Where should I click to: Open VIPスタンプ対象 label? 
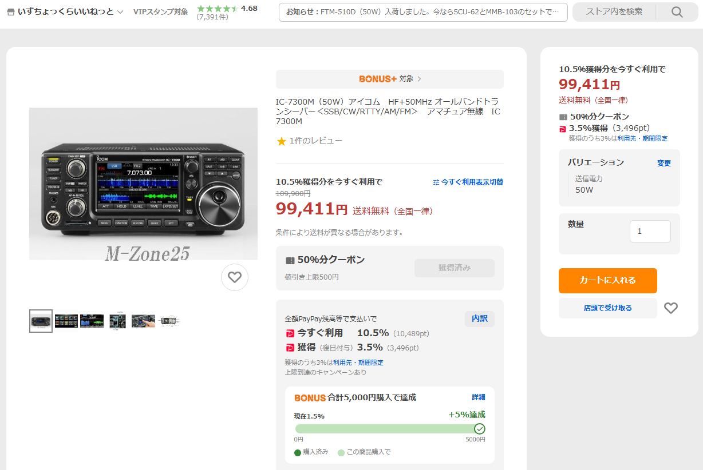pos(160,12)
